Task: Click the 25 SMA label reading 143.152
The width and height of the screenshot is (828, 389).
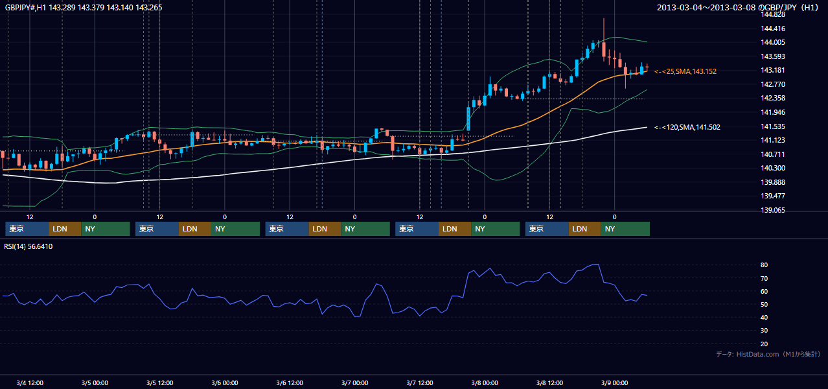Action: pos(685,71)
